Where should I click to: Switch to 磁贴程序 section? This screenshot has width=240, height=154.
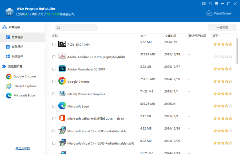23,47
